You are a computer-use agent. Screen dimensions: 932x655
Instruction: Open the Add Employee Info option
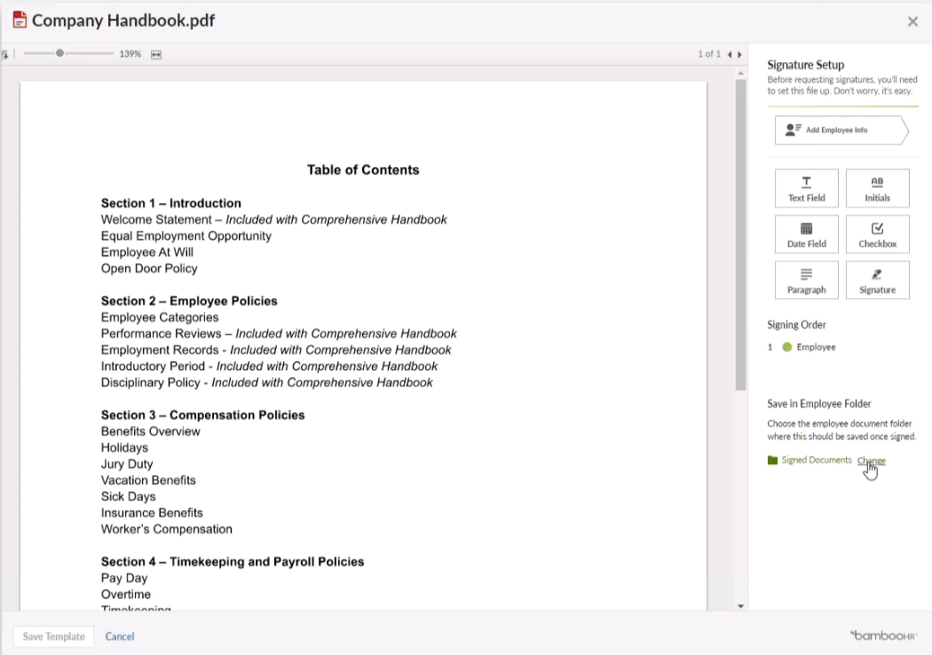click(841, 130)
